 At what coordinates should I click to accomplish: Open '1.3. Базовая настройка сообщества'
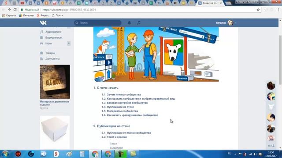coord(125,103)
